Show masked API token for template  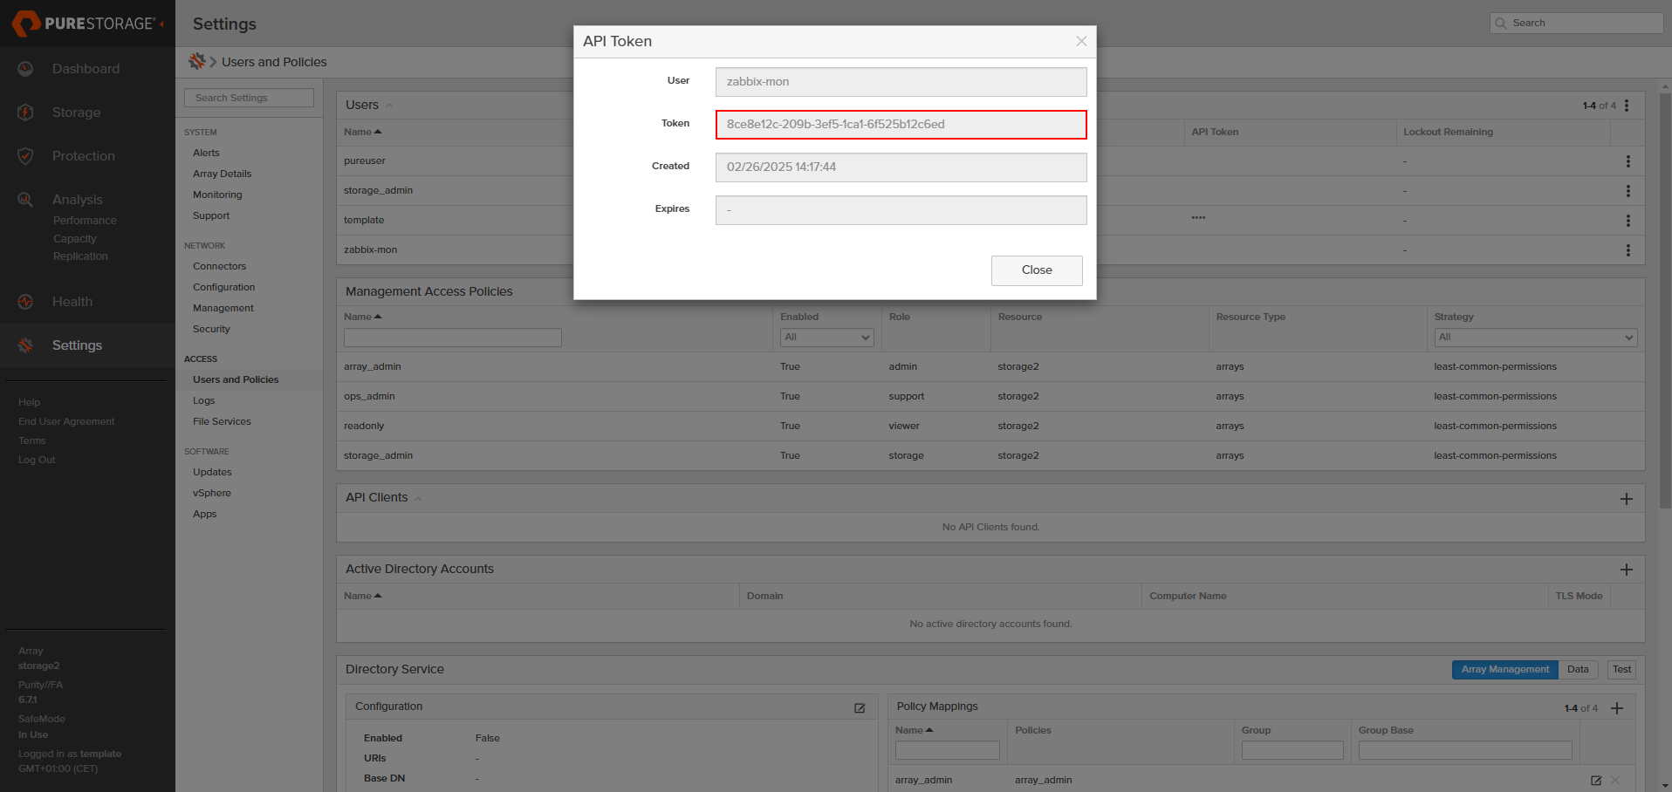pos(1198,218)
